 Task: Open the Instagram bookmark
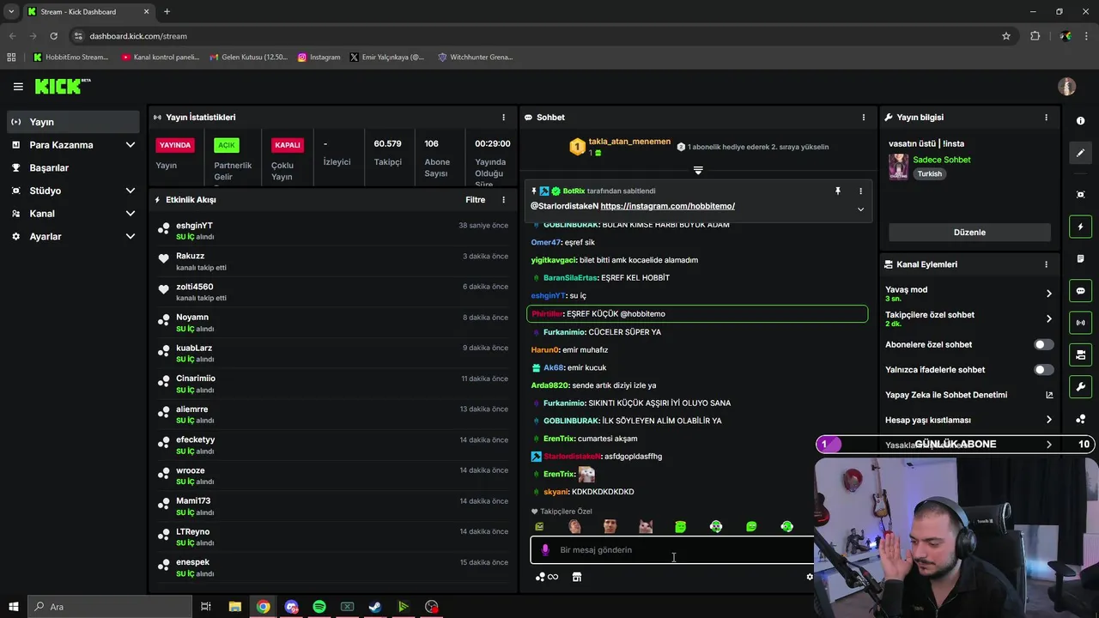coord(319,58)
